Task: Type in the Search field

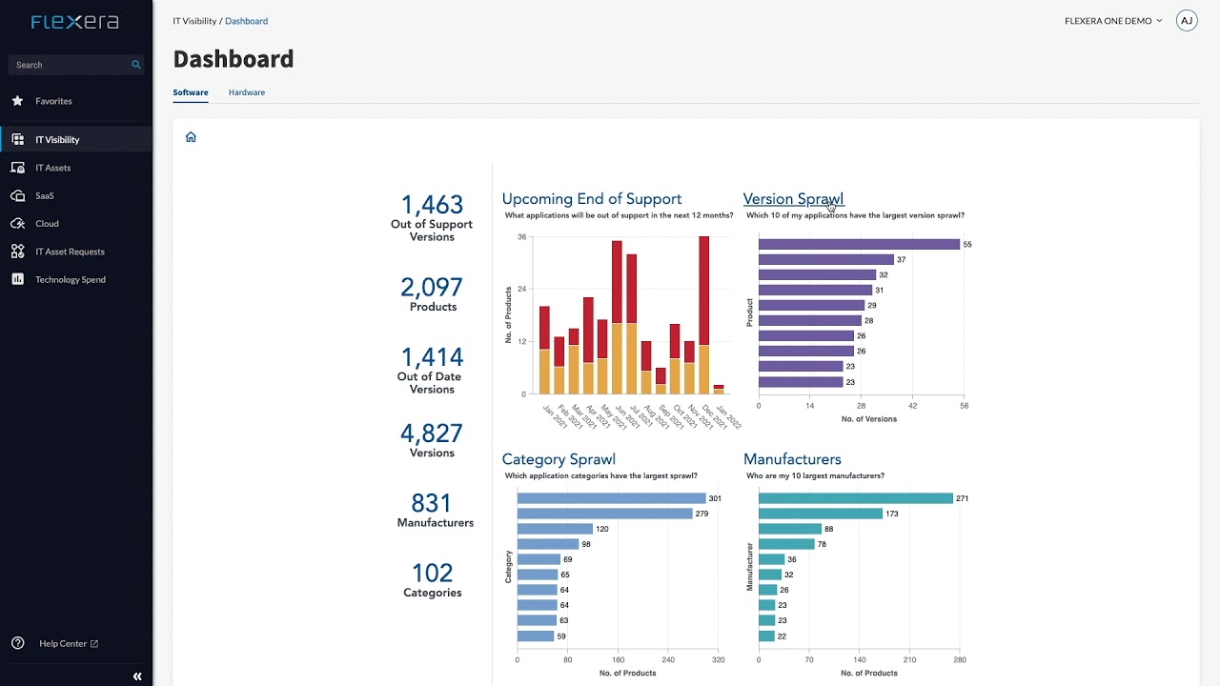Action: point(76,65)
